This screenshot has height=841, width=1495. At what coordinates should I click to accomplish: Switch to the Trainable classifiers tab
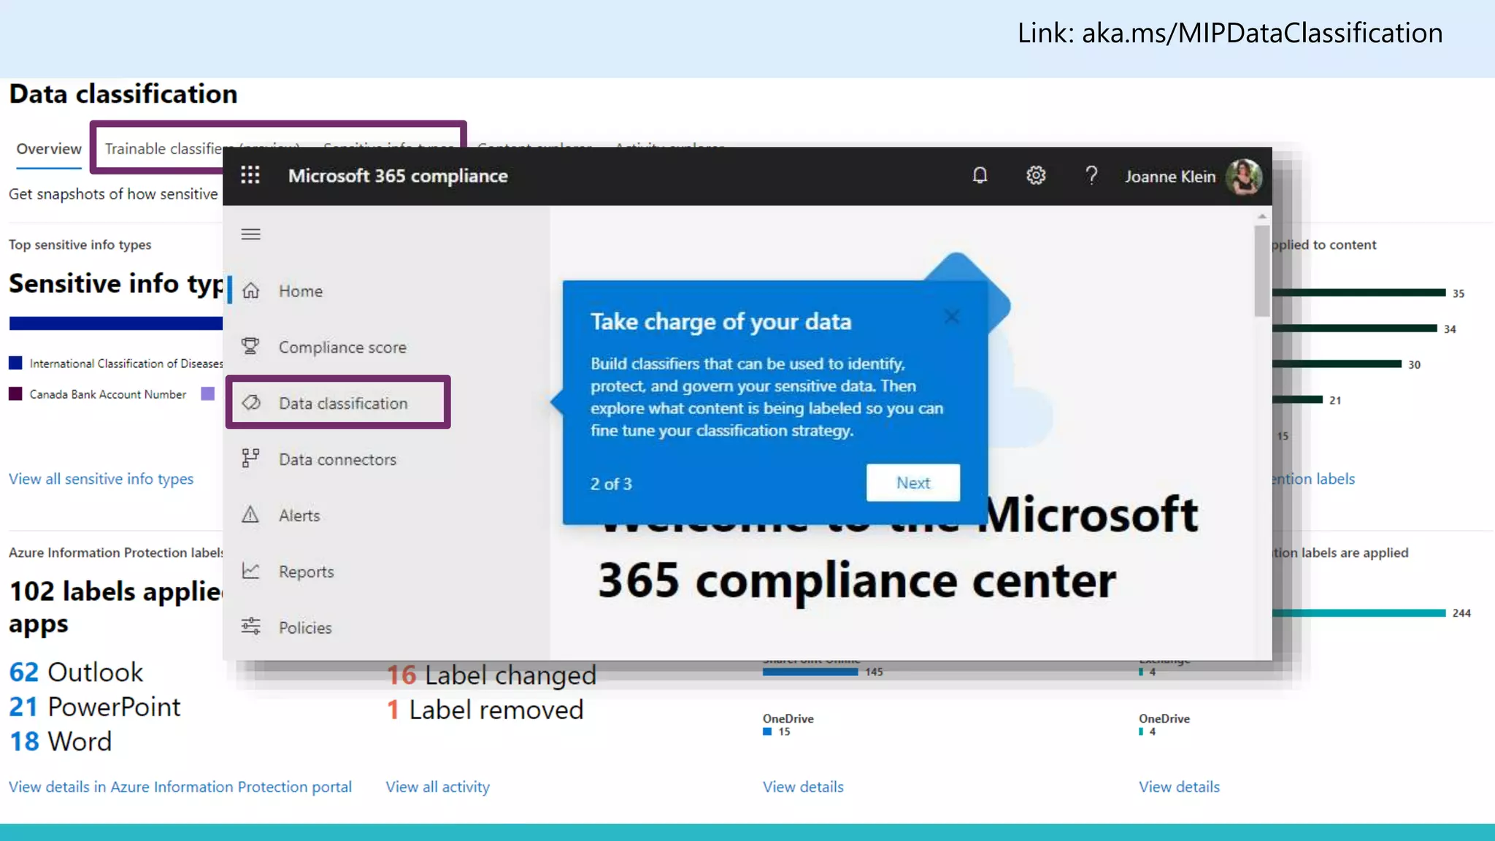pyautogui.click(x=164, y=149)
